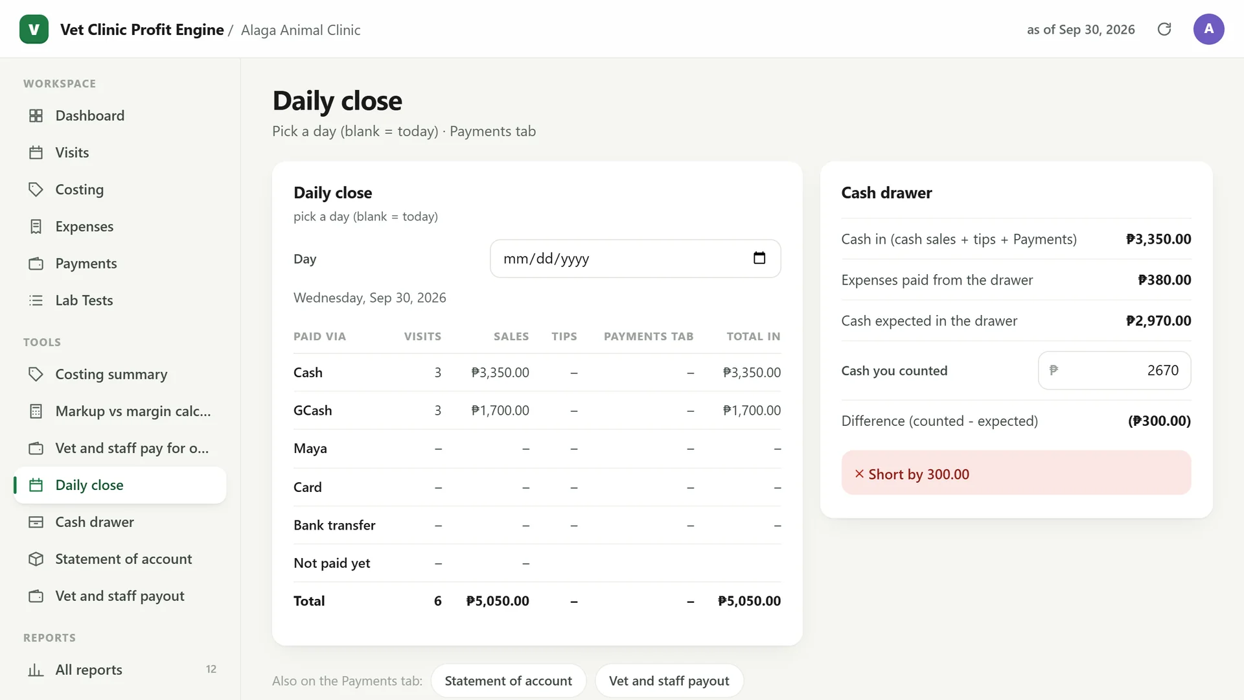Screen dimensions: 1244x700
Task: Open Dashboard from the sidebar
Action: pyautogui.click(x=120, y=115)
